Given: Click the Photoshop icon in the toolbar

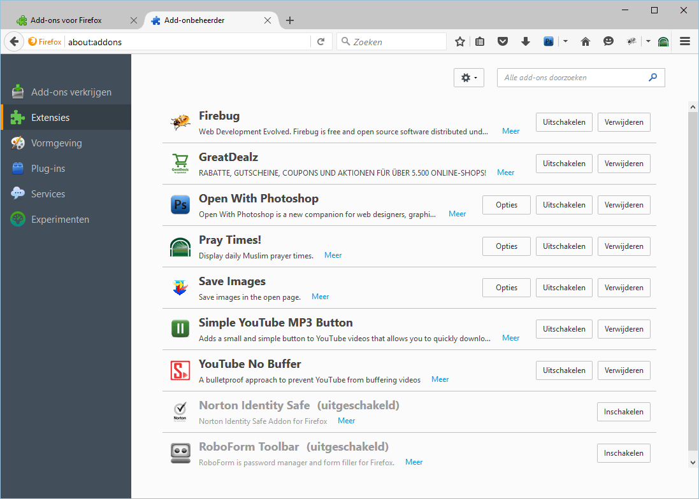Looking at the screenshot, I should (548, 41).
